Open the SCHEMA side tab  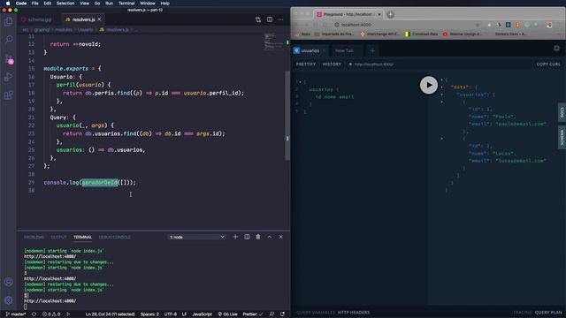[562, 138]
